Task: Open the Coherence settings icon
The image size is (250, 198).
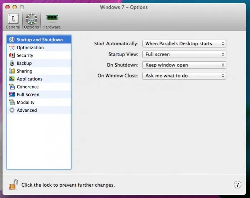Action: click(x=11, y=87)
